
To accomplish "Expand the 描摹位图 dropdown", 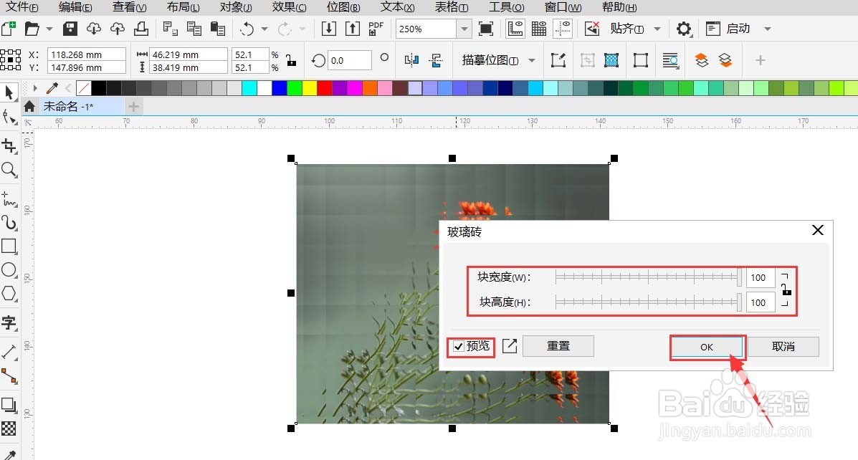I will (x=530, y=60).
